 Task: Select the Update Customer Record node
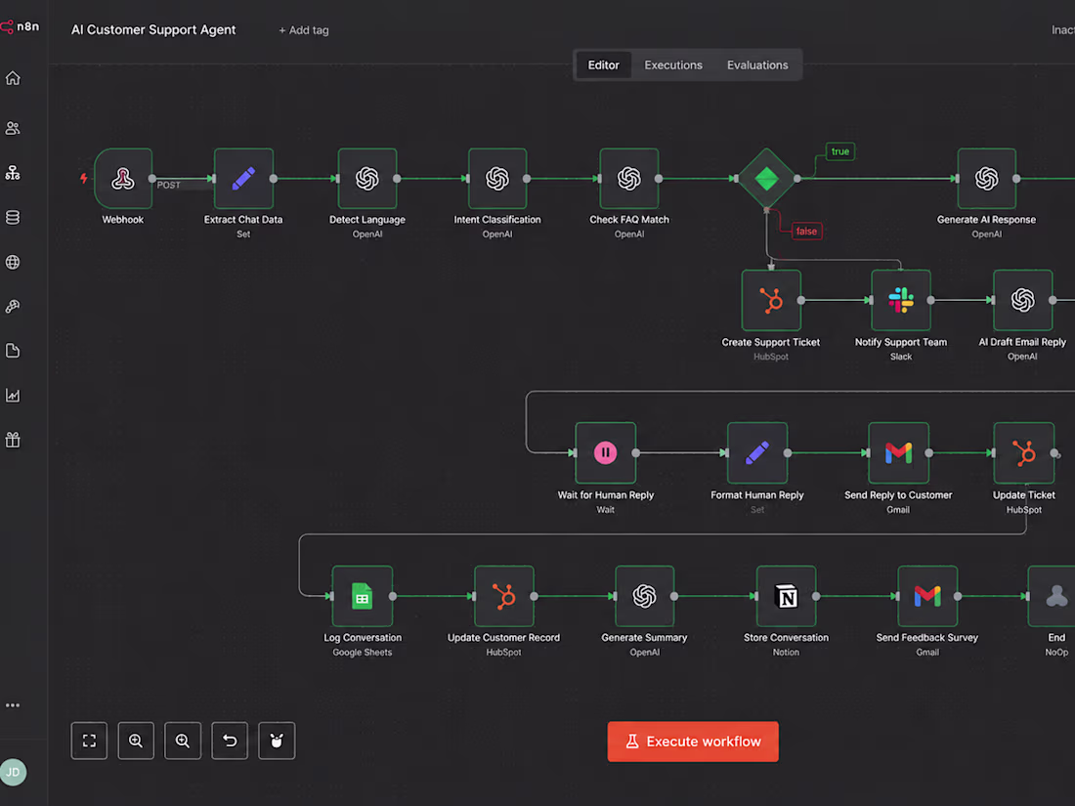(504, 596)
